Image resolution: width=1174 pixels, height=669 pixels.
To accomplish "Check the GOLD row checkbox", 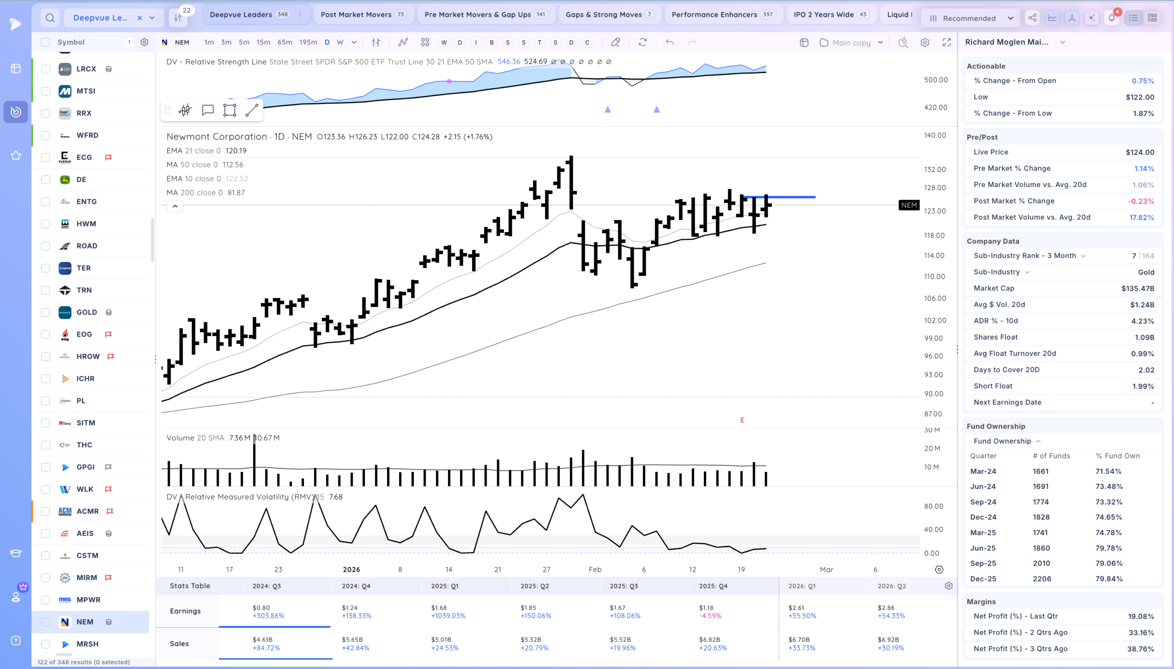I will click(x=45, y=312).
